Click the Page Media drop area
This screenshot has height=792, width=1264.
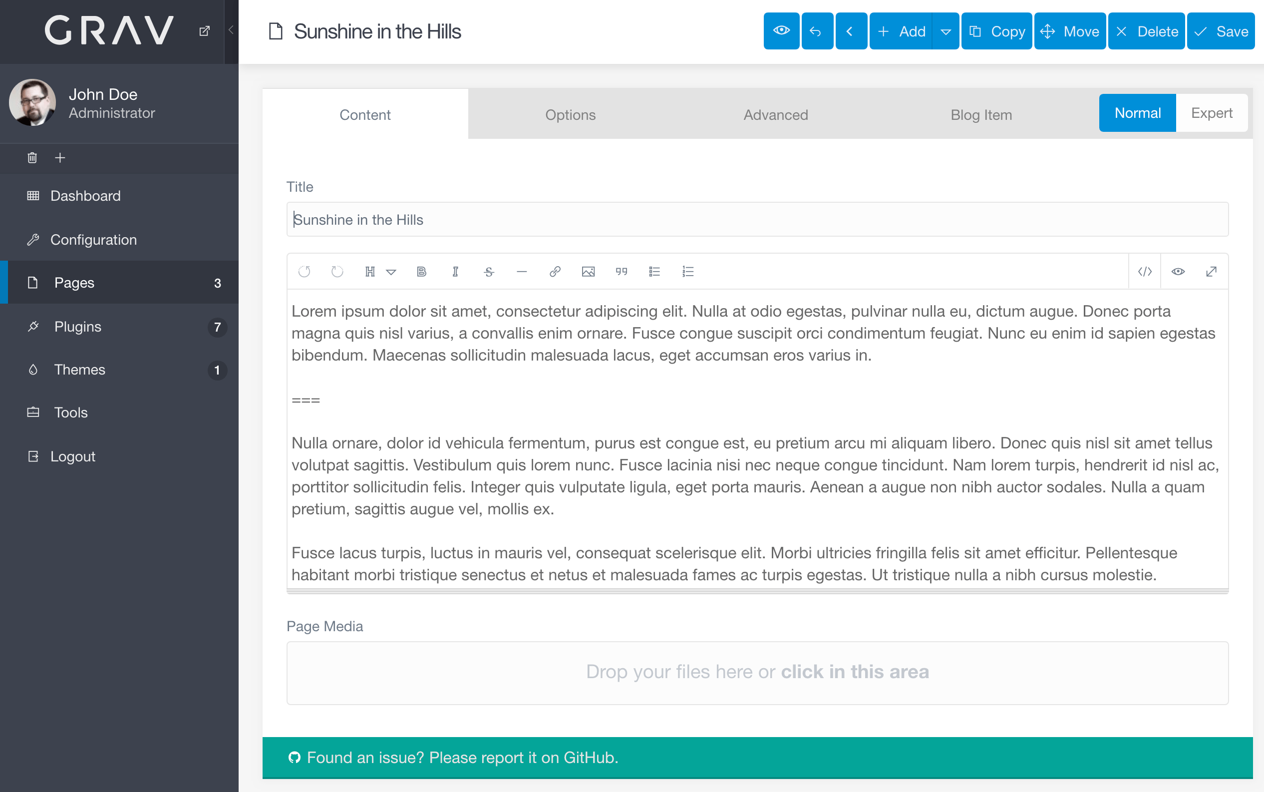click(758, 672)
